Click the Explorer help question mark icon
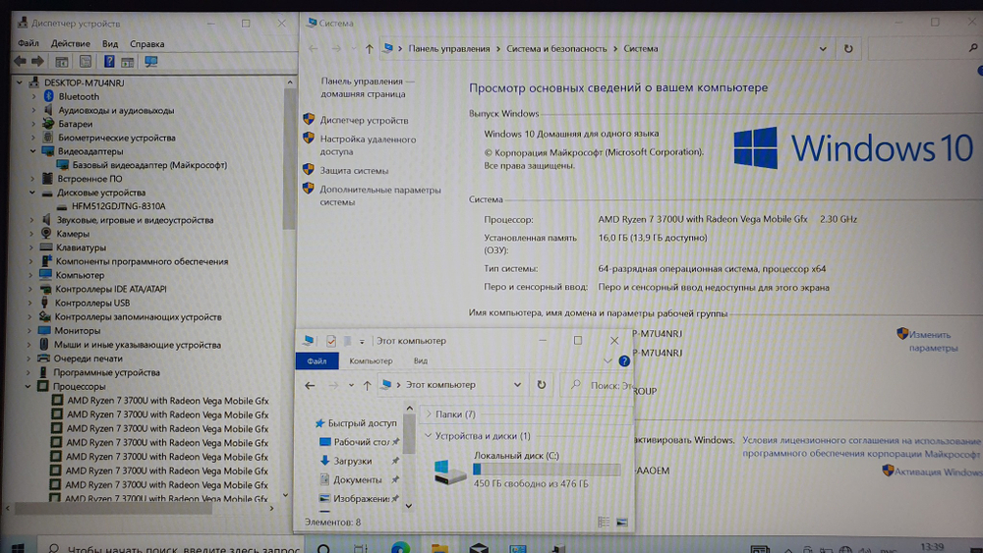This screenshot has width=983, height=553. [624, 361]
